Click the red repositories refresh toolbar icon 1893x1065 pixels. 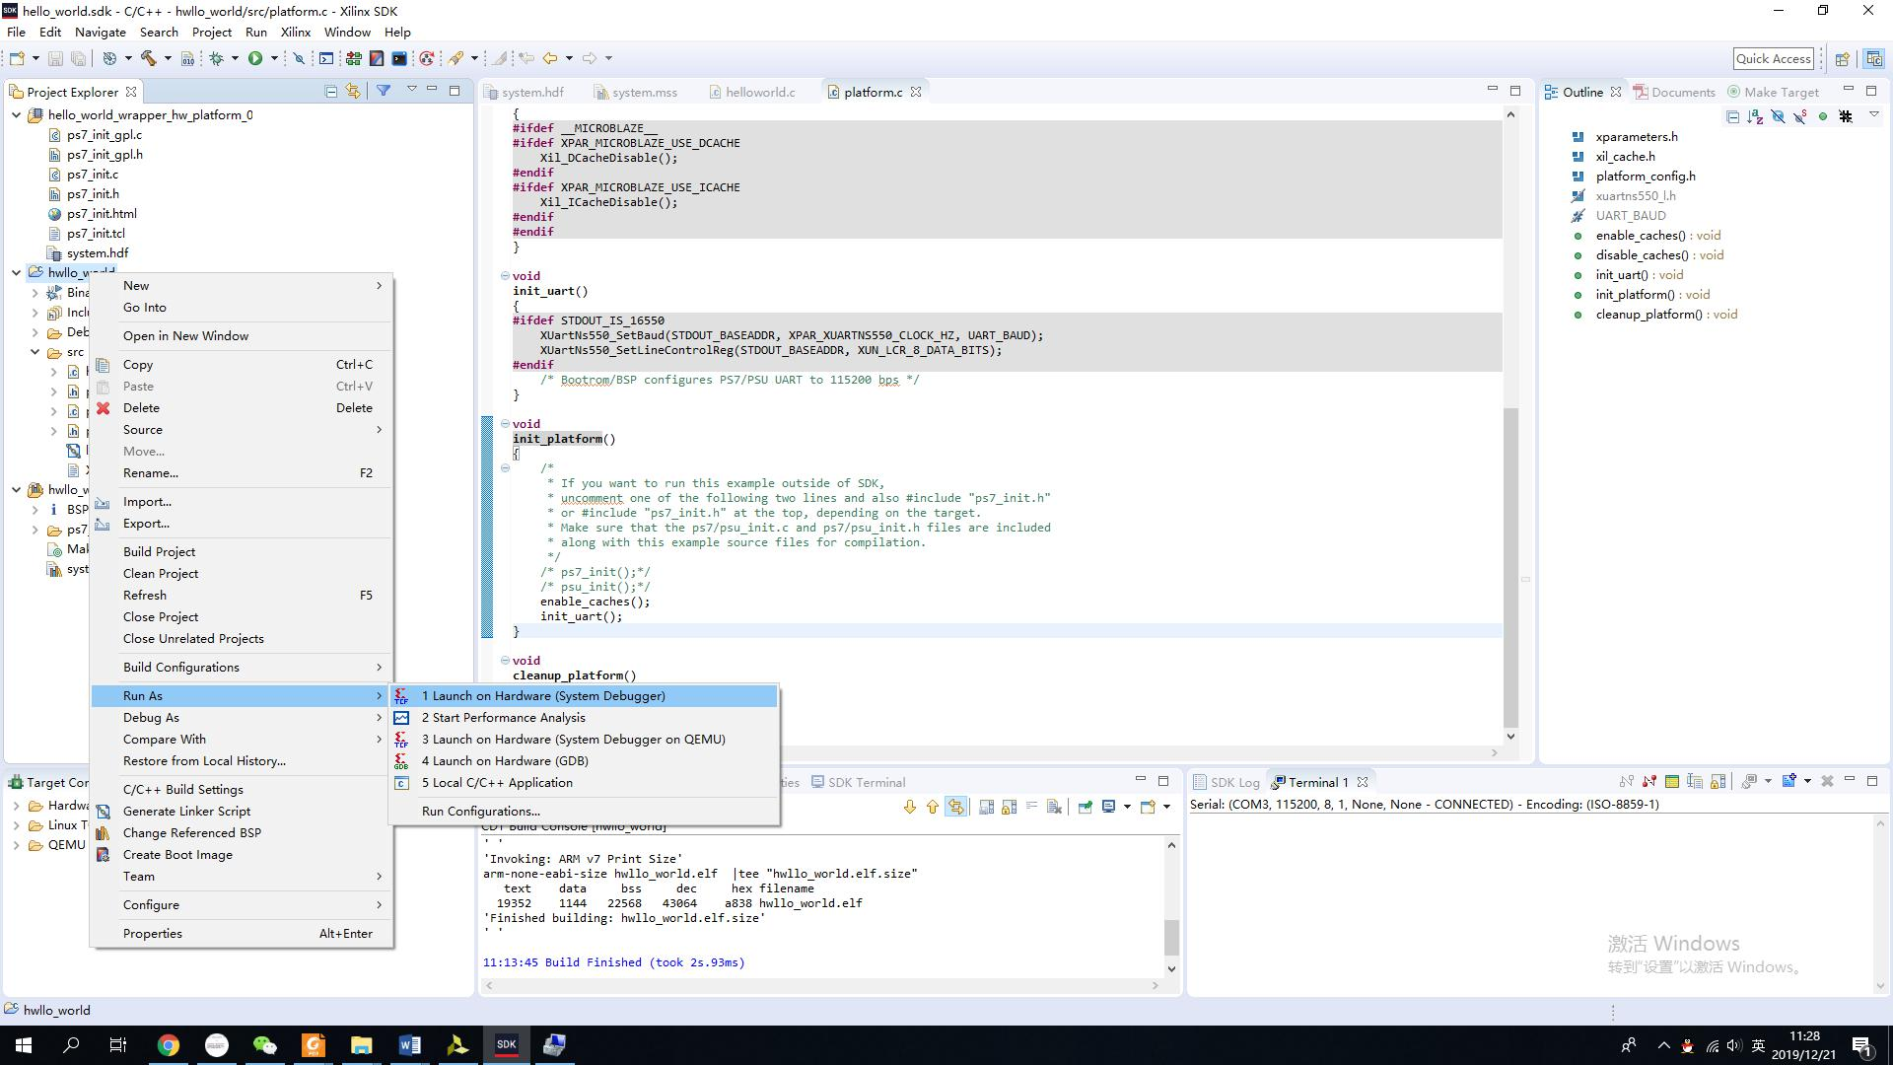426,58
